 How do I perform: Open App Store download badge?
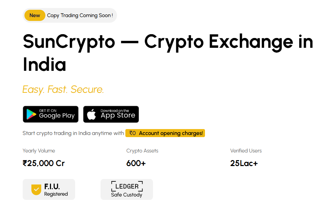111,114
